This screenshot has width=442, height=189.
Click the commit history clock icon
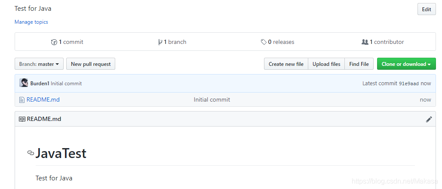coord(54,42)
